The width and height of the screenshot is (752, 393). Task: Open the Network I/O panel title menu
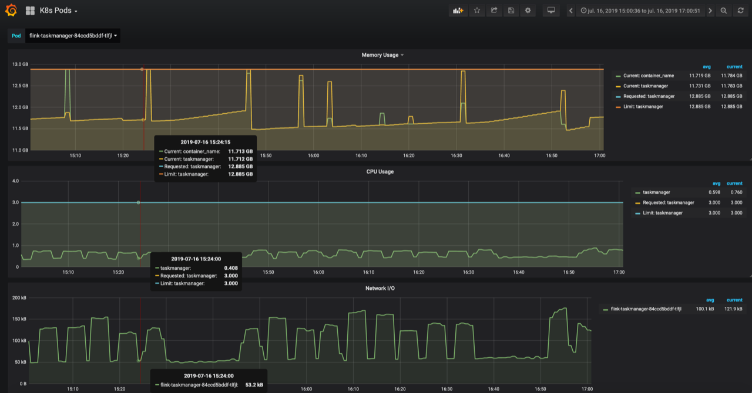coord(379,289)
